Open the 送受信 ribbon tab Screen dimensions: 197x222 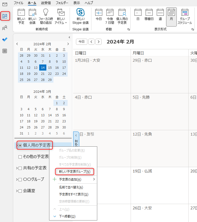(46, 3)
